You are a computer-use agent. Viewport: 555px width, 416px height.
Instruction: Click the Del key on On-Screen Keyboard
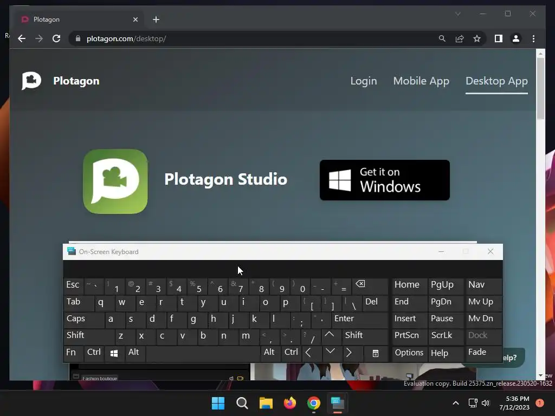(x=375, y=302)
